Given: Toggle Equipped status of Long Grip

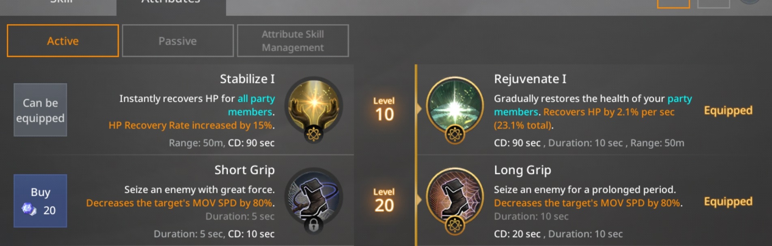Looking at the screenshot, I should coord(728,201).
